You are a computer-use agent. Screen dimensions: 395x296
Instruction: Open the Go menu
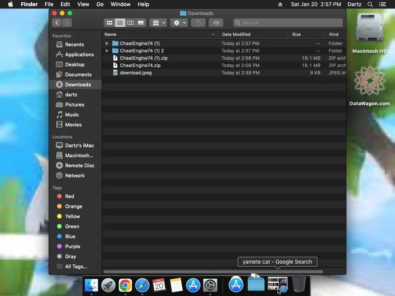(100, 4)
